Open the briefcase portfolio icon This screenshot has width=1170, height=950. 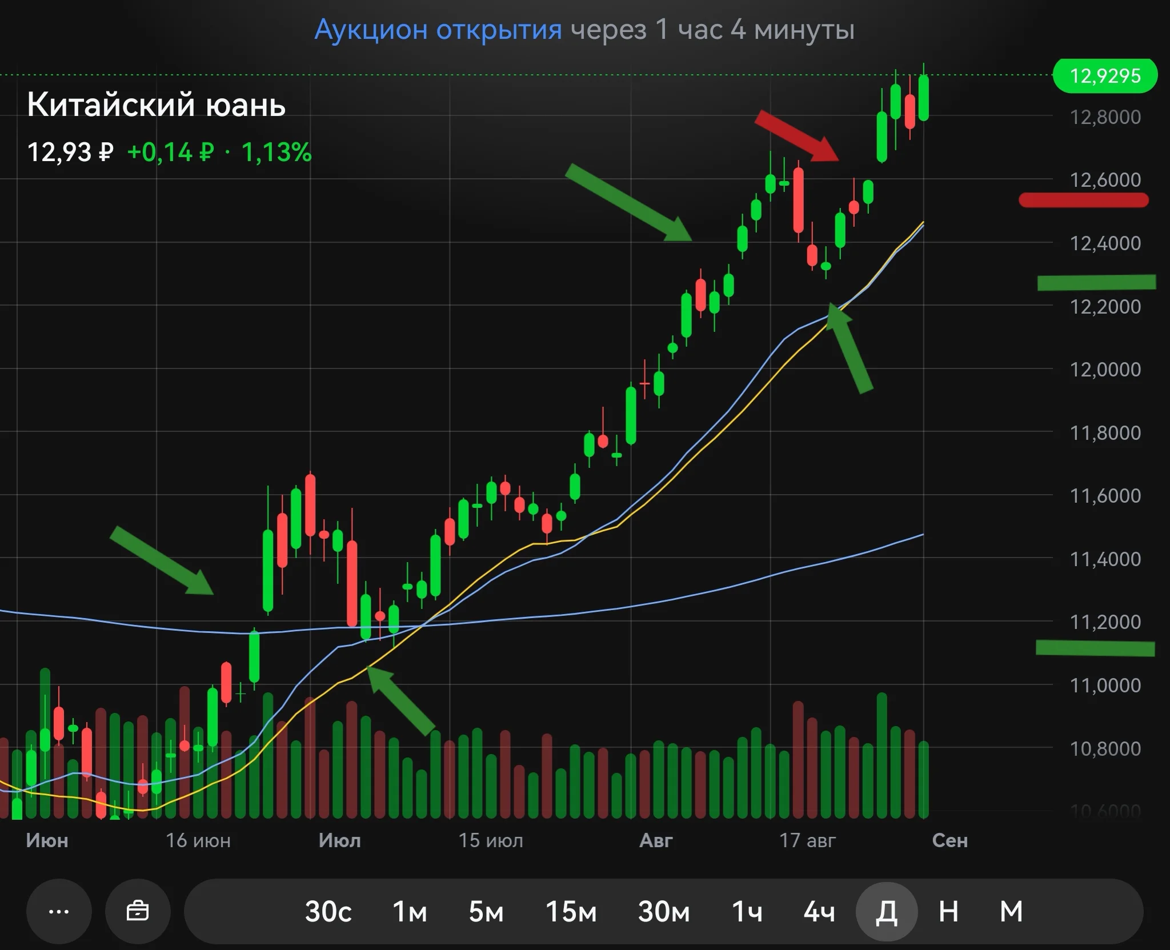click(x=138, y=911)
